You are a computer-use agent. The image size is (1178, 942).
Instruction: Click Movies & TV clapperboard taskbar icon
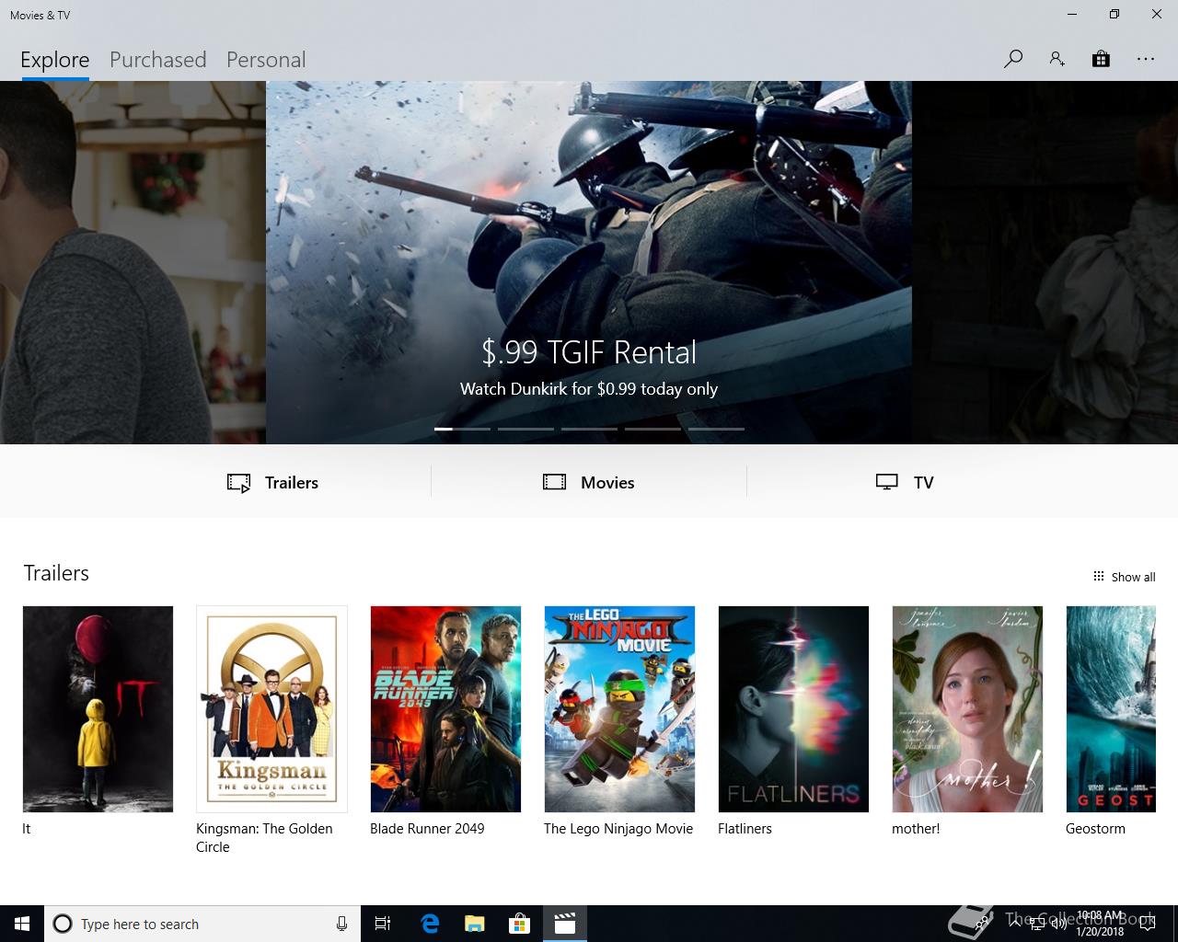pos(565,924)
